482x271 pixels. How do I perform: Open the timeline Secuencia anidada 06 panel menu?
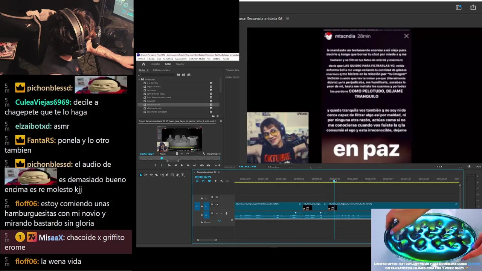pos(219,172)
